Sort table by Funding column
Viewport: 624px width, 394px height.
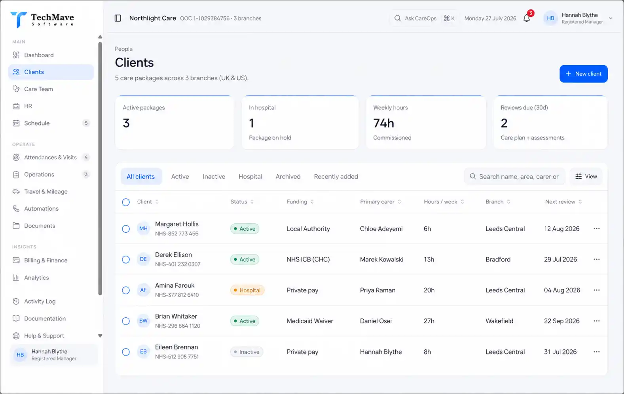(300, 202)
